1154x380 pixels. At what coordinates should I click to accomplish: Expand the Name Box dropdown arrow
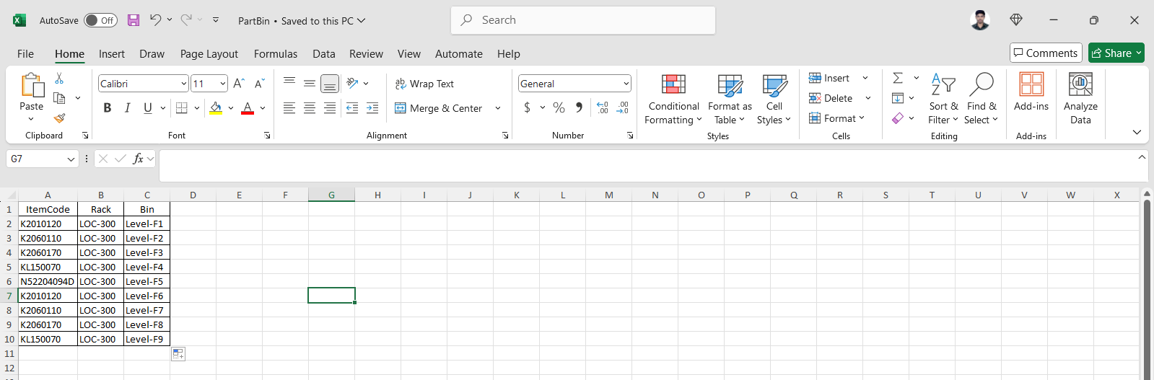point(71,159)
